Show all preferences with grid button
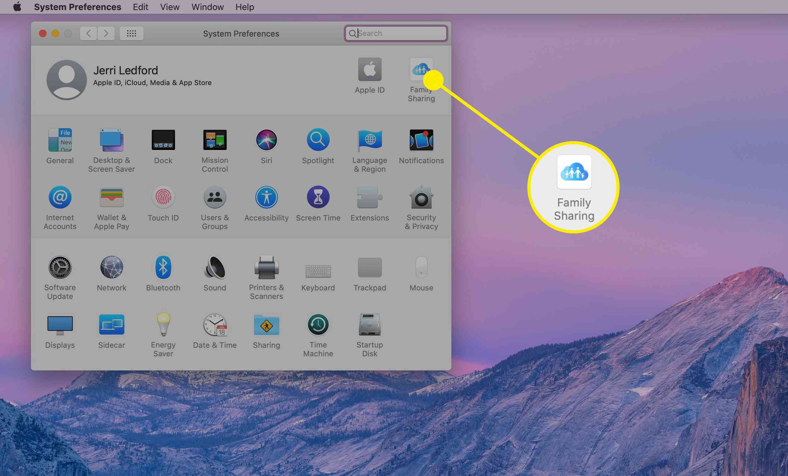Image resolution: width=788 pixels, height=476 pixels. 132,33
